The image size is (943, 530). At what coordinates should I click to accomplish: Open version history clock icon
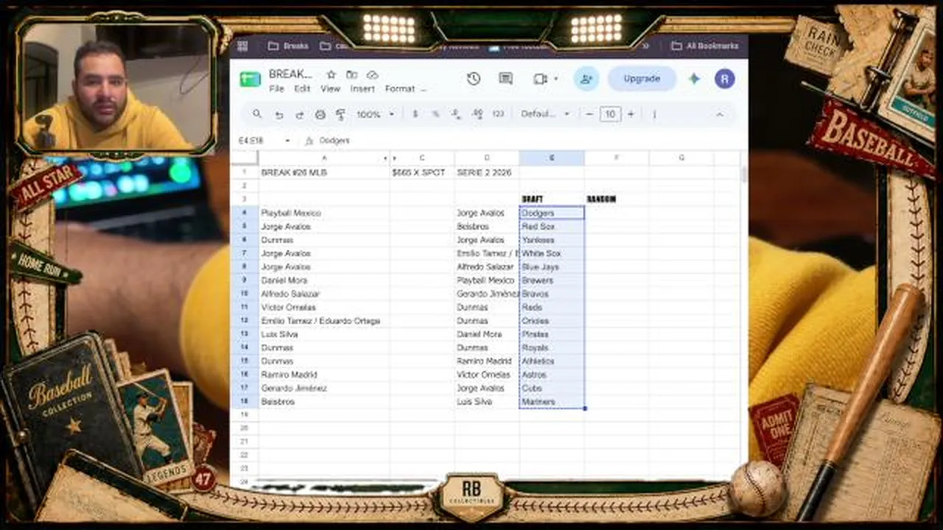coord(474,79)
